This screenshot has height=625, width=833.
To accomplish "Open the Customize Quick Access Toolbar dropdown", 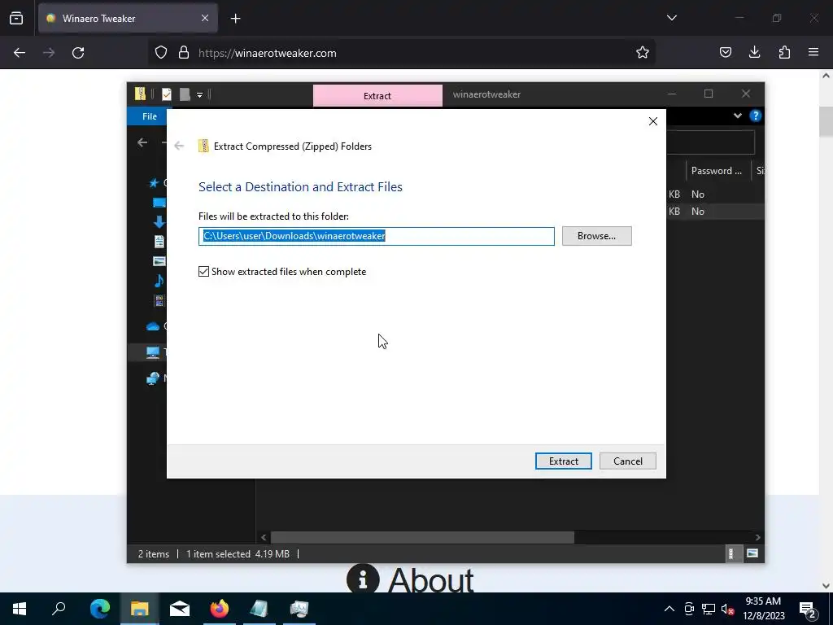I will 200,94.
